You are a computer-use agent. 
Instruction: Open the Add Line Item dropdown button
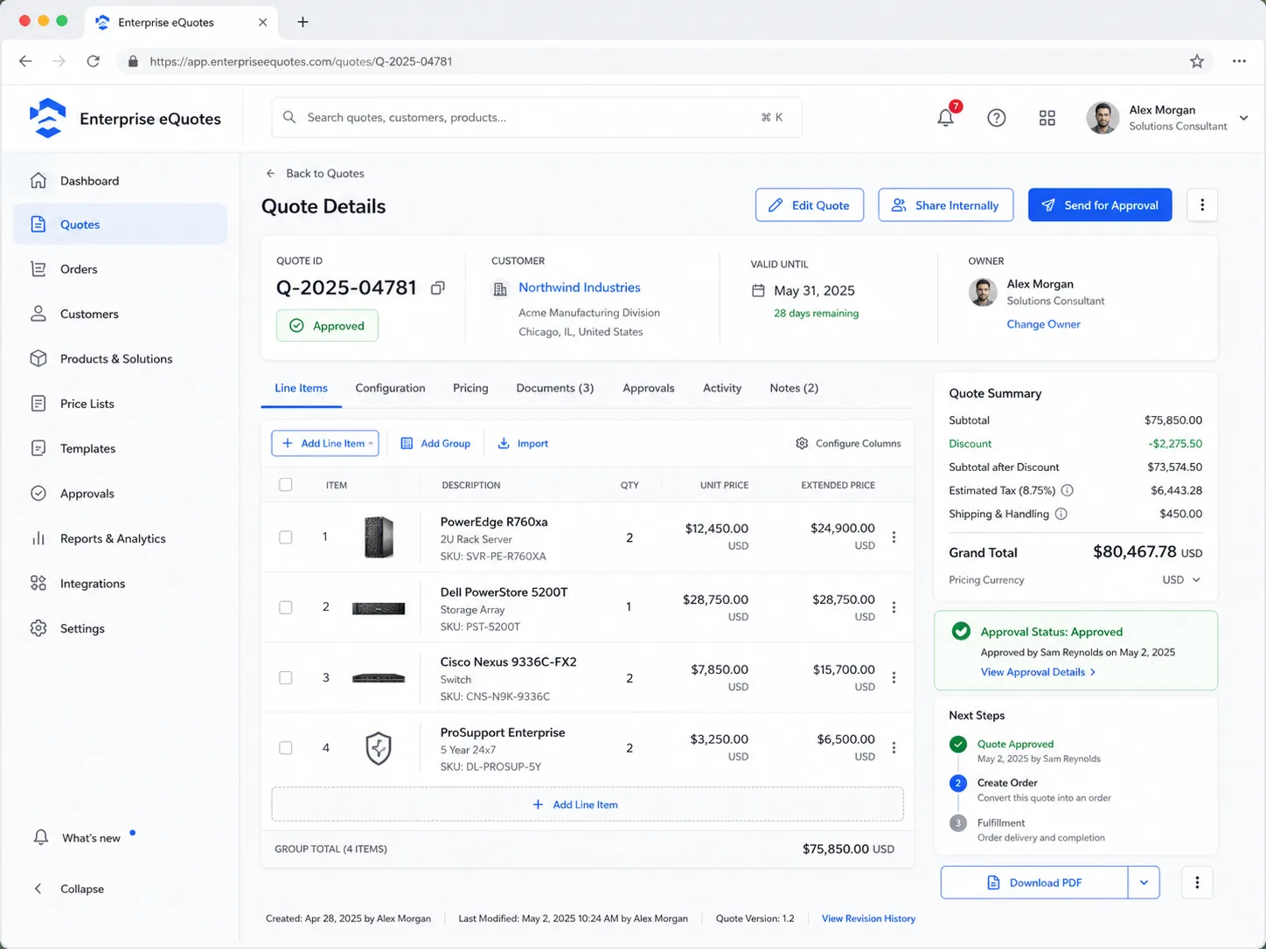(x=325, y=443)
